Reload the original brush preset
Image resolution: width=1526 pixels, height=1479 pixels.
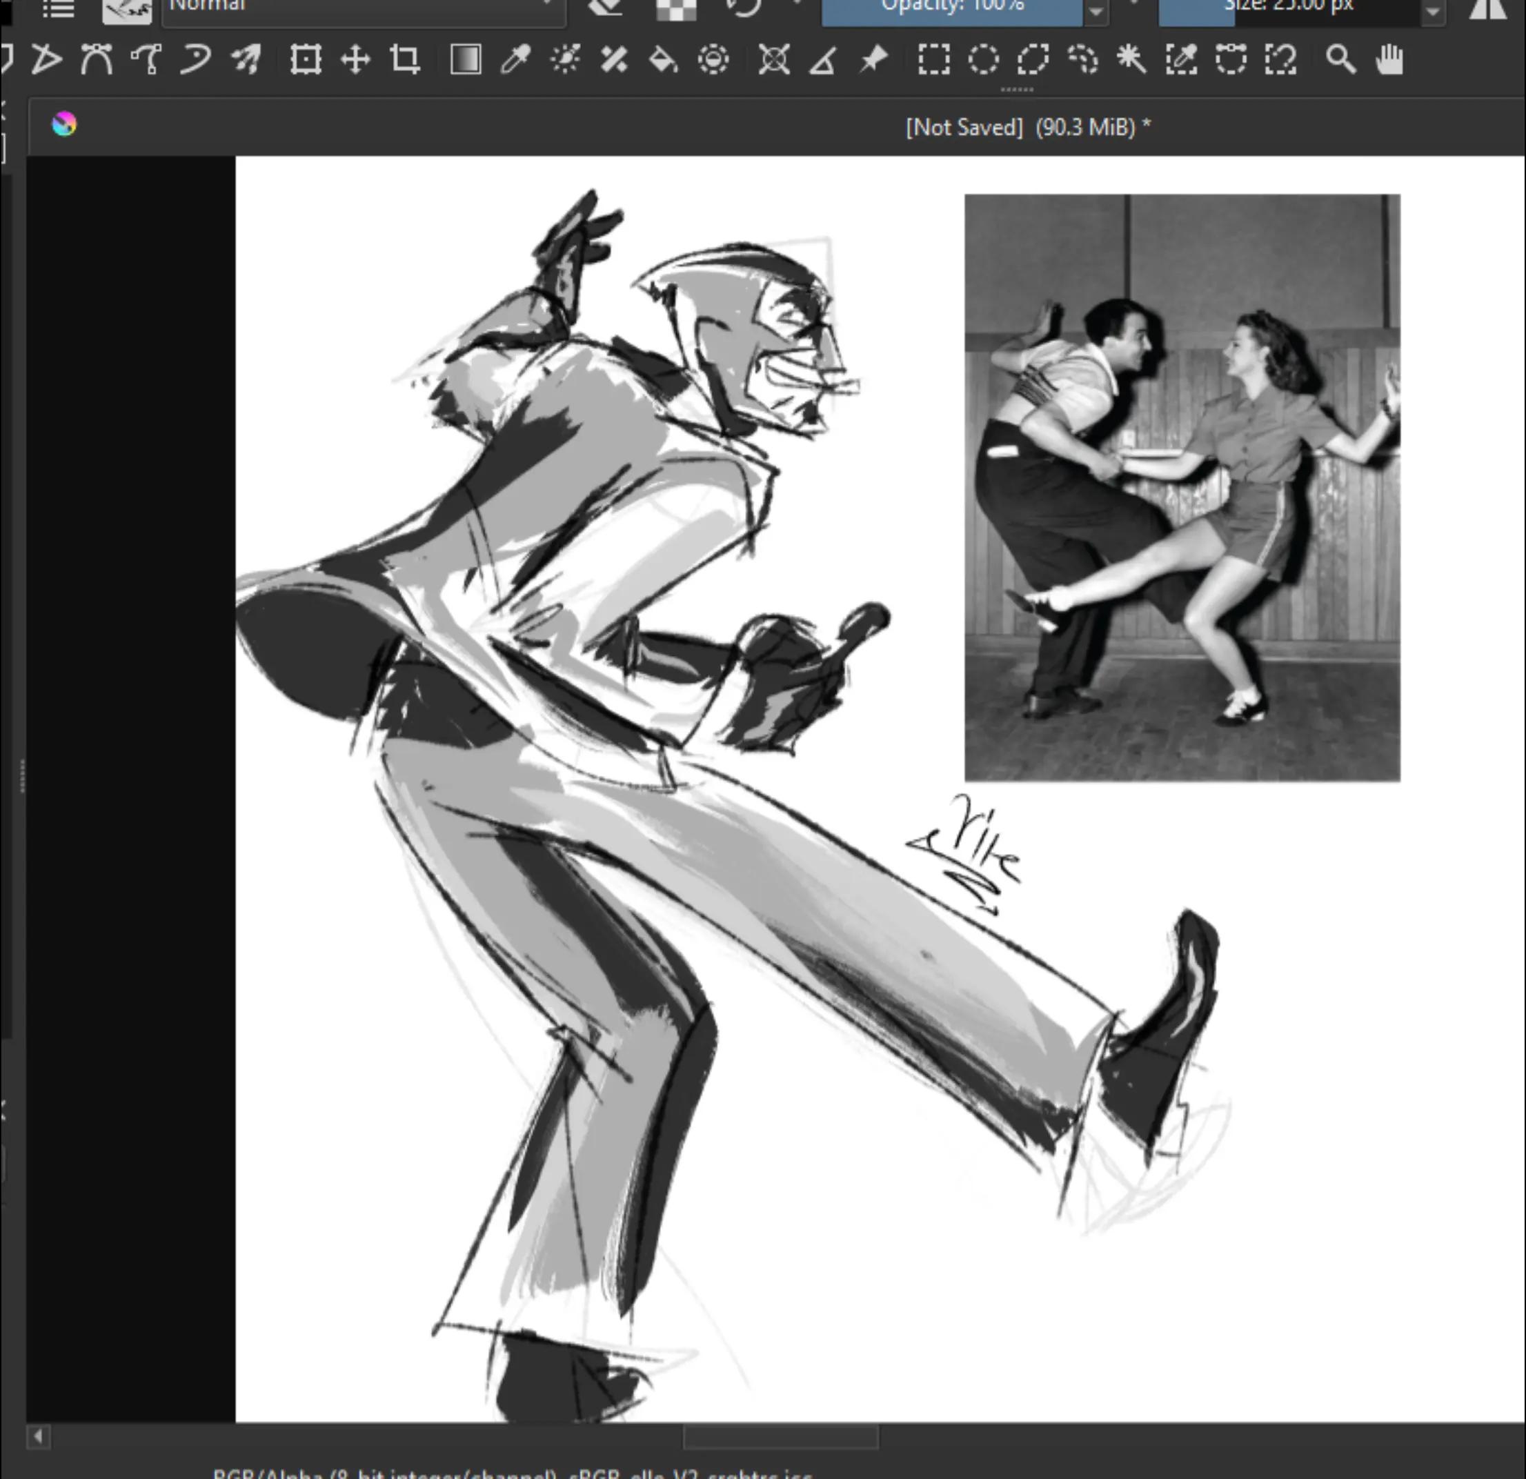(x=745, y=8)
